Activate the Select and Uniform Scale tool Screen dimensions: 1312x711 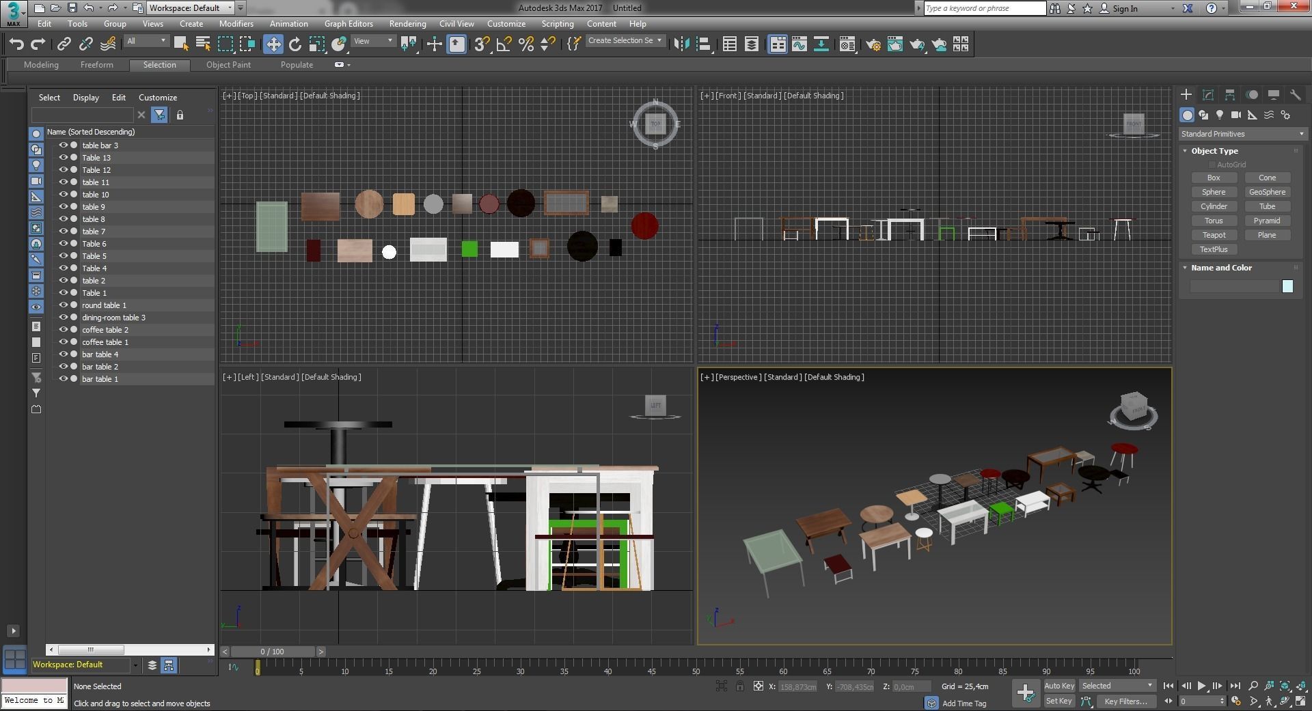coord(317,44)
